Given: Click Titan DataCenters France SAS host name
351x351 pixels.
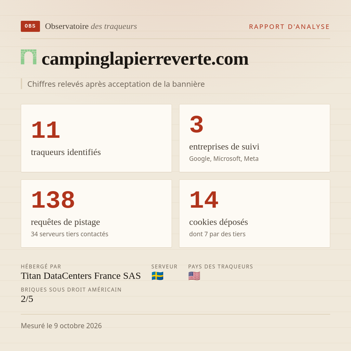Looking at the screenshot, I should 81,276.
